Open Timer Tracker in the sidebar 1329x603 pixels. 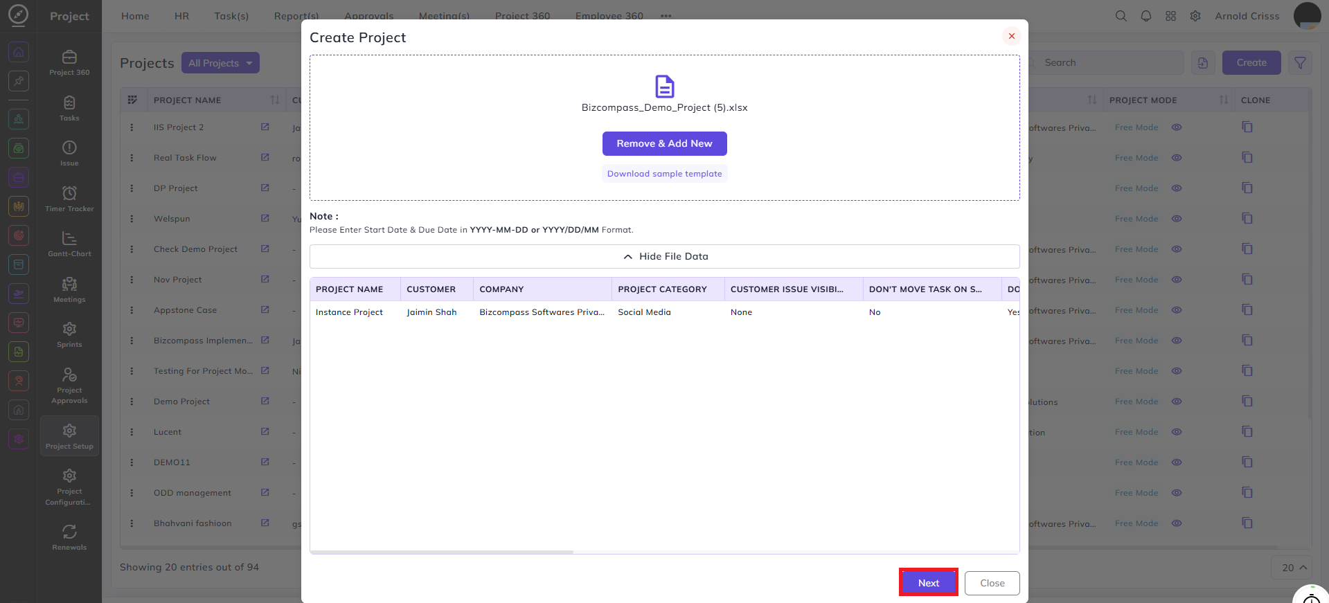click(69, 199)
